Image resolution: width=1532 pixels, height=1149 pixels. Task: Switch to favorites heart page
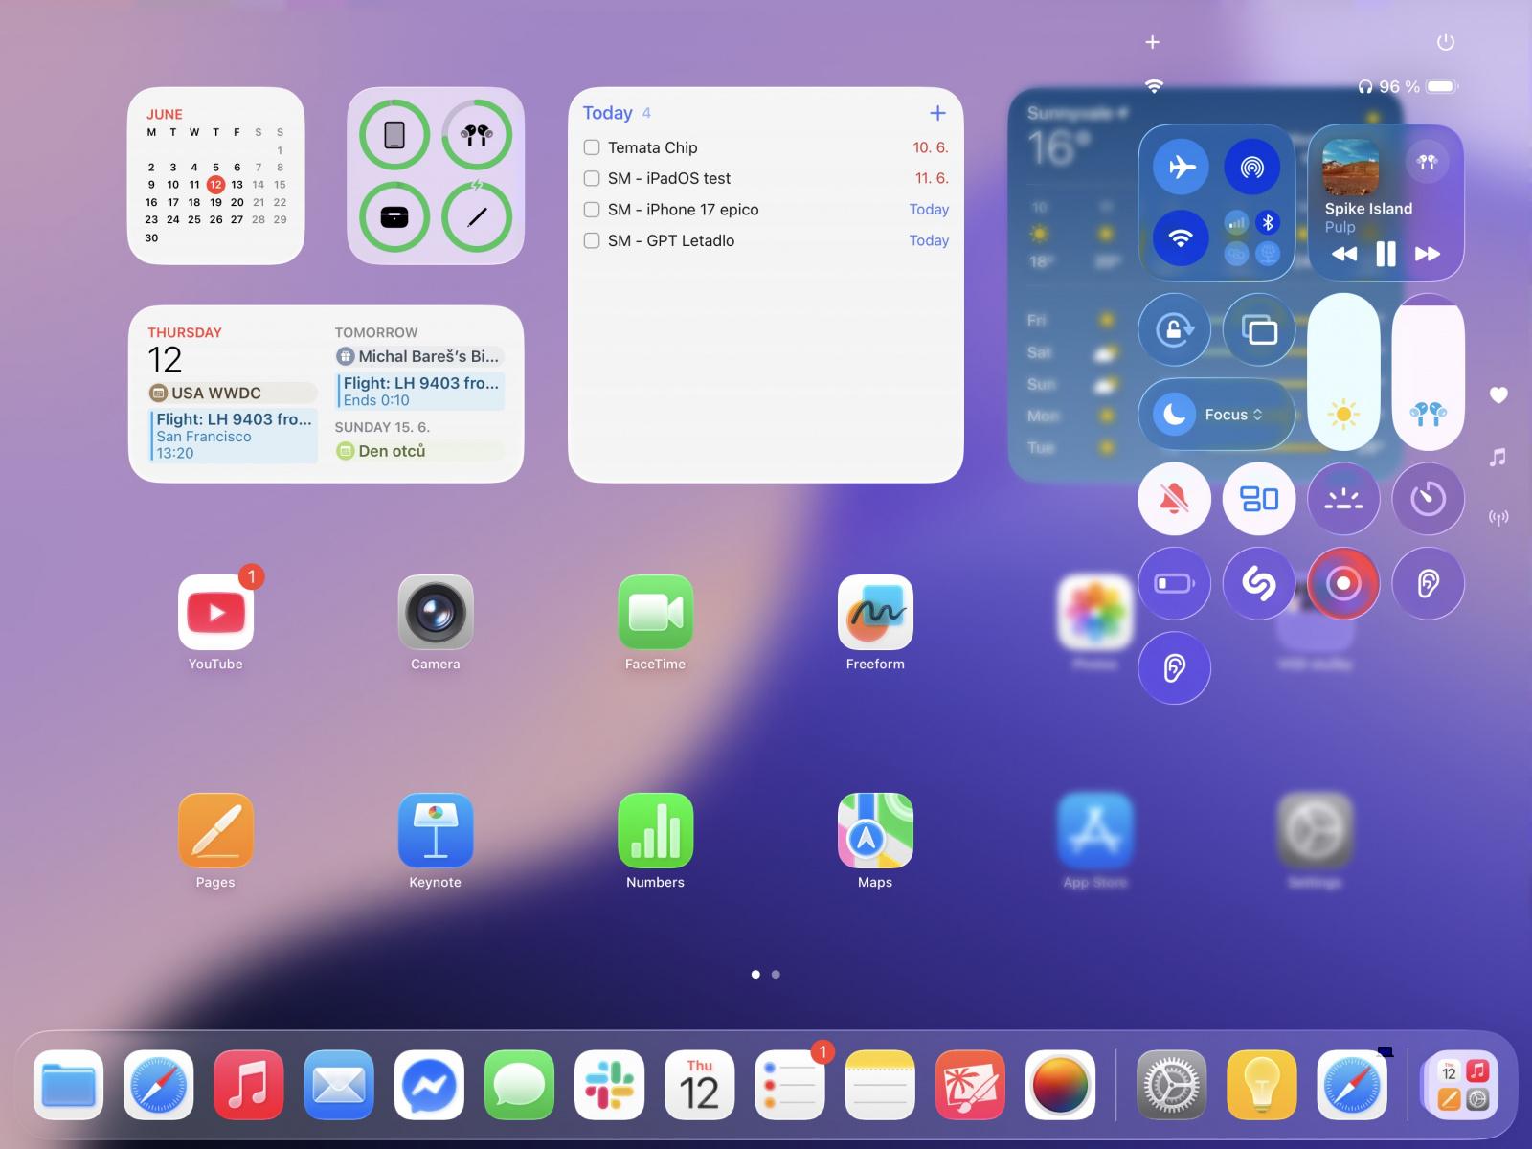coord(1498,394)
